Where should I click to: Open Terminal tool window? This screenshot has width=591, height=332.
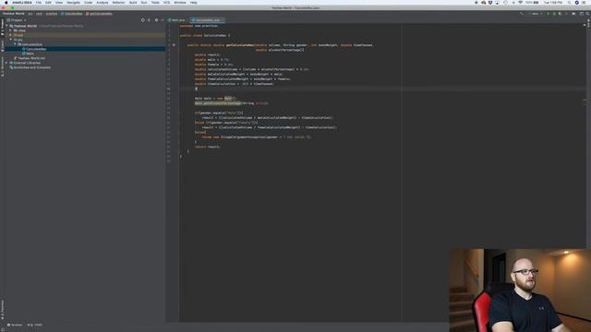point(15,325)
